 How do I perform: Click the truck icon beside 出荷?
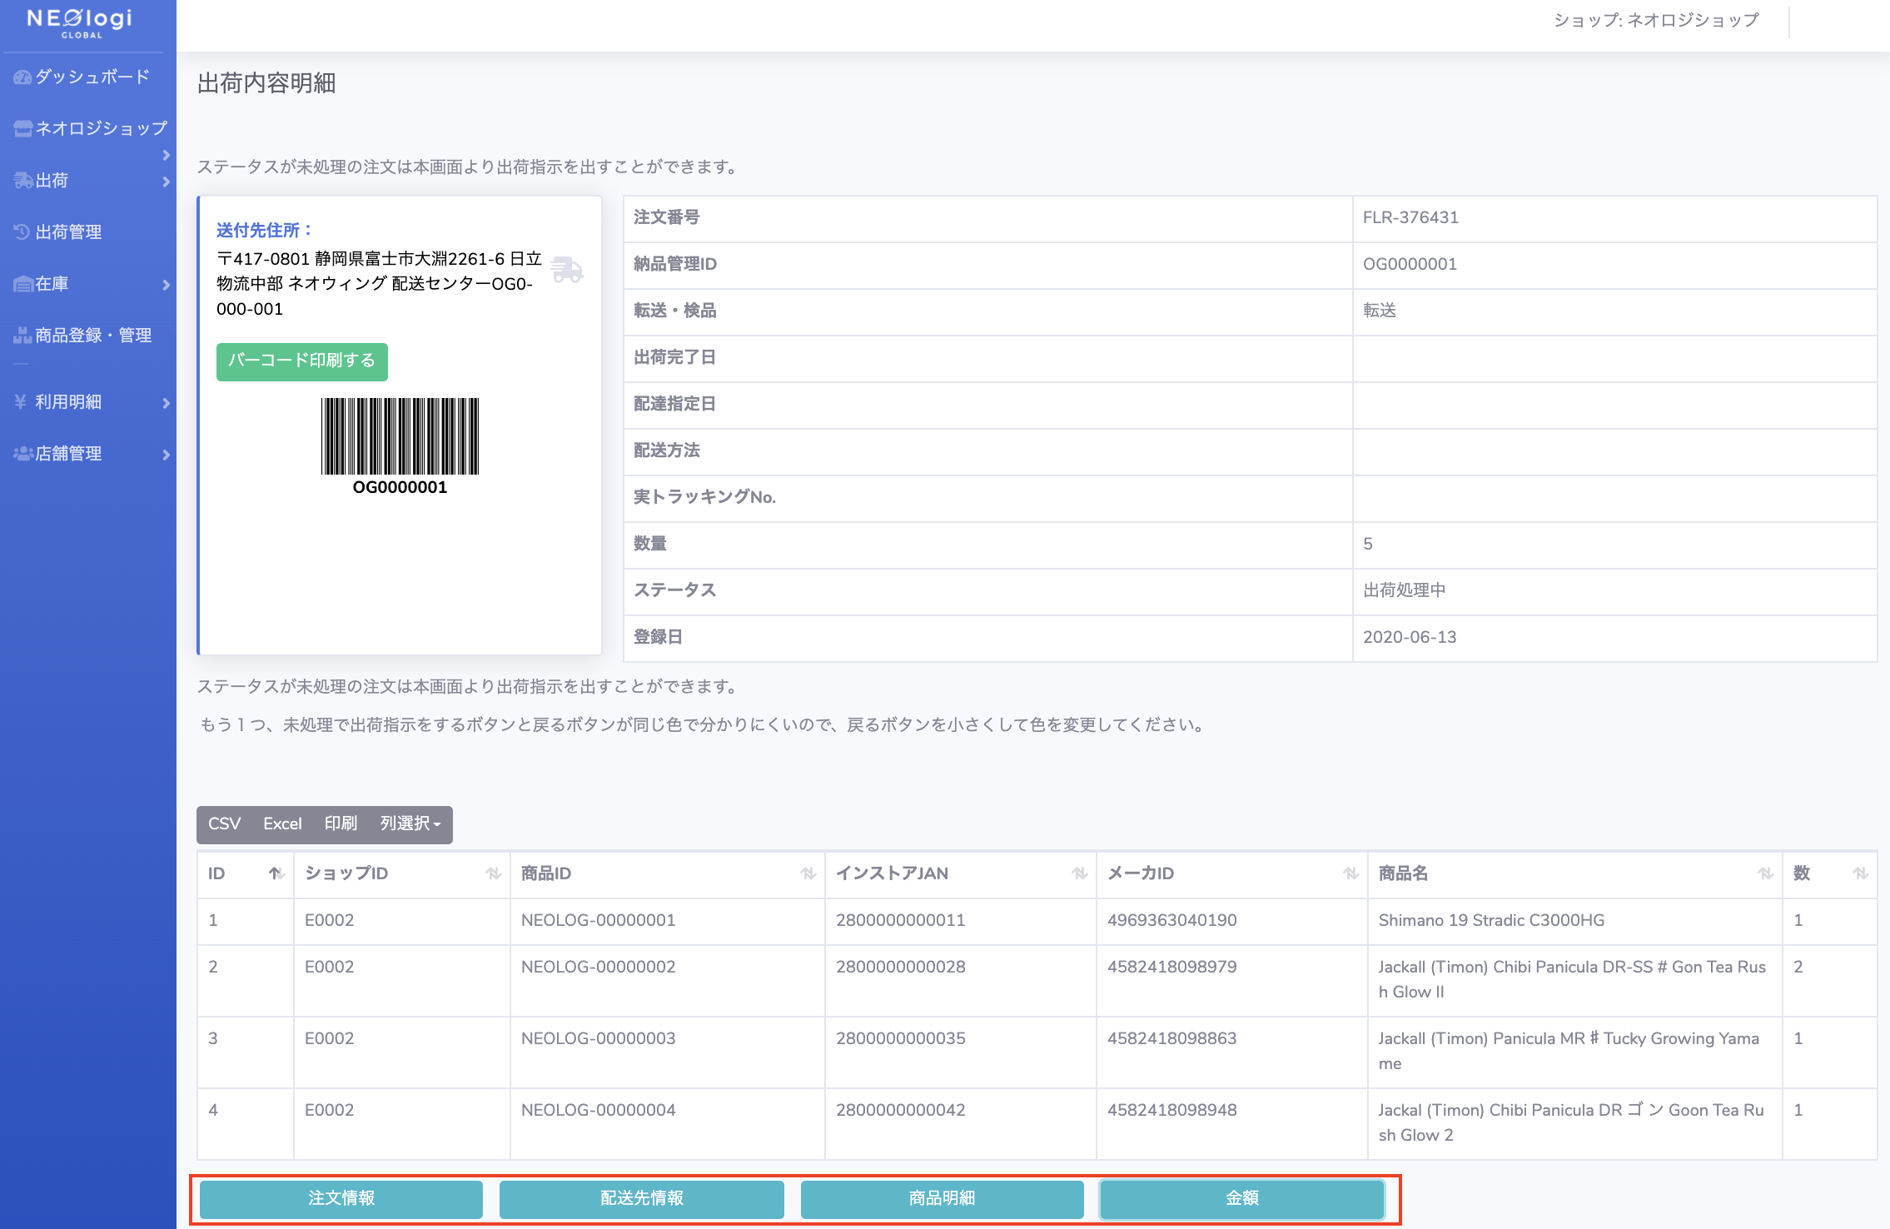tap(22, 181)
